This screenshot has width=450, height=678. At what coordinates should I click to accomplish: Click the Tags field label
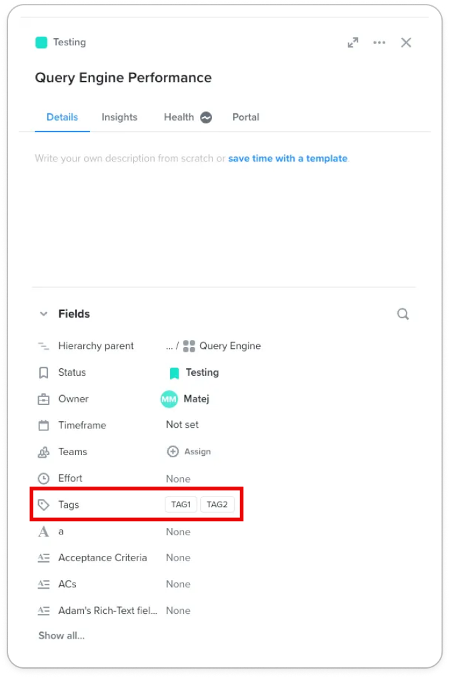point(69,504)
